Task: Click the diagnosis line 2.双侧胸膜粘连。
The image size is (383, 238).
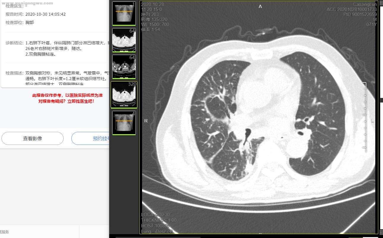Action: [41, 54]
